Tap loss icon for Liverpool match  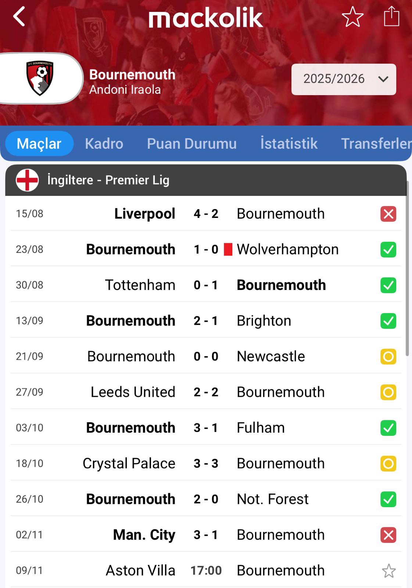tap(388, 214)
